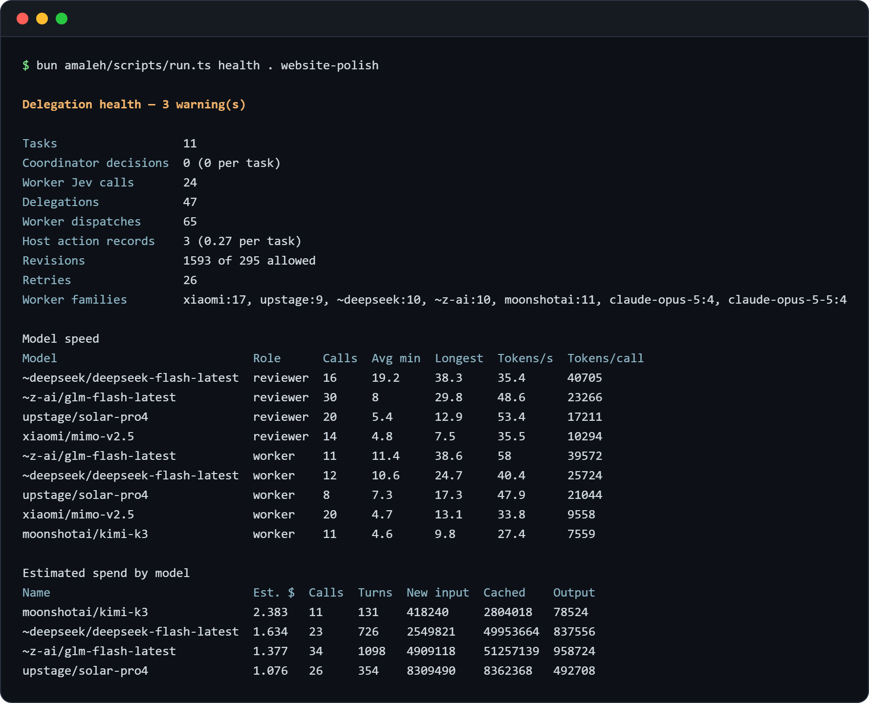Viewport: 869px width, 703px height.
Task: Click 'xiaomi:17' in the worker families list
Action: click(x=215, y=300)
